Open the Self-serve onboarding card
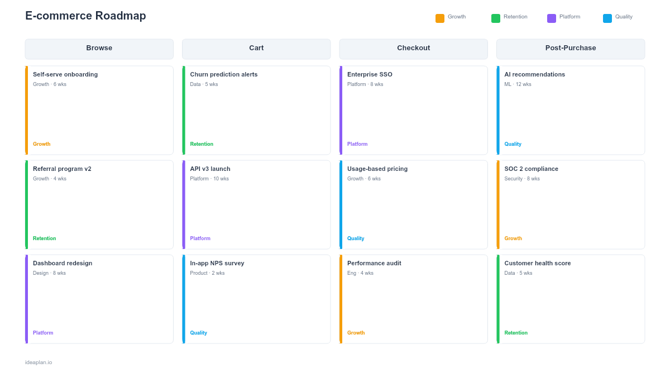Viewport: 670px width, 377px height. point(99,109)
